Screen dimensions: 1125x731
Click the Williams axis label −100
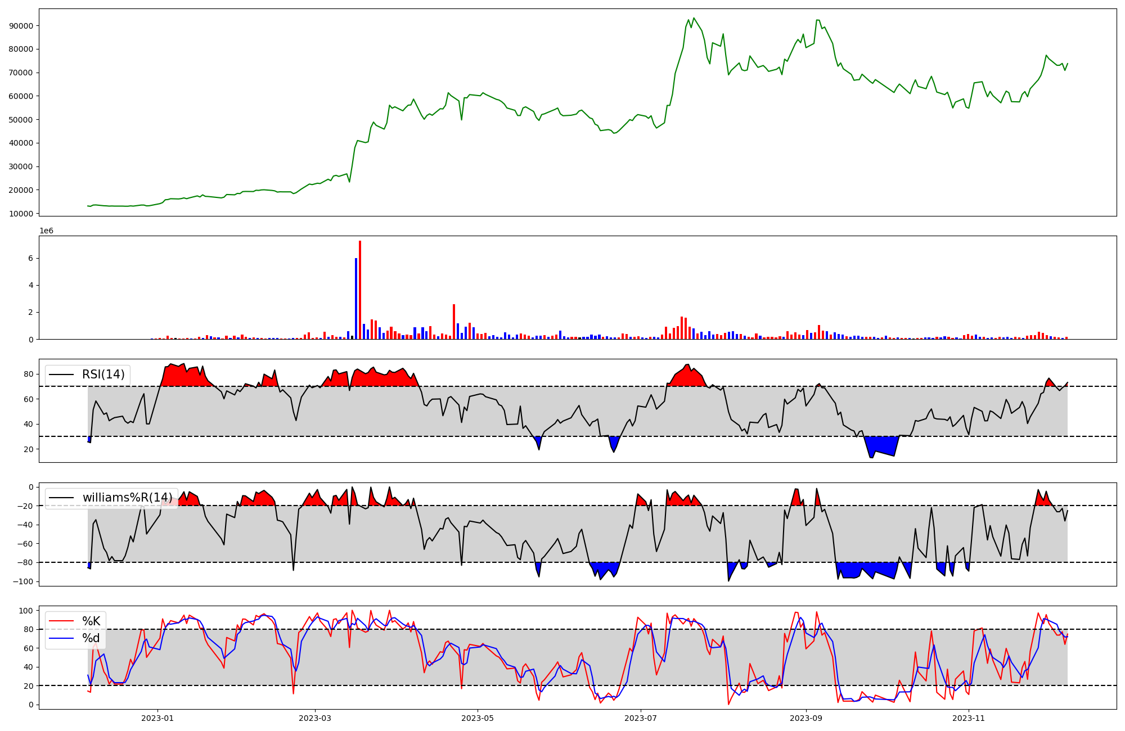point(23,581)
